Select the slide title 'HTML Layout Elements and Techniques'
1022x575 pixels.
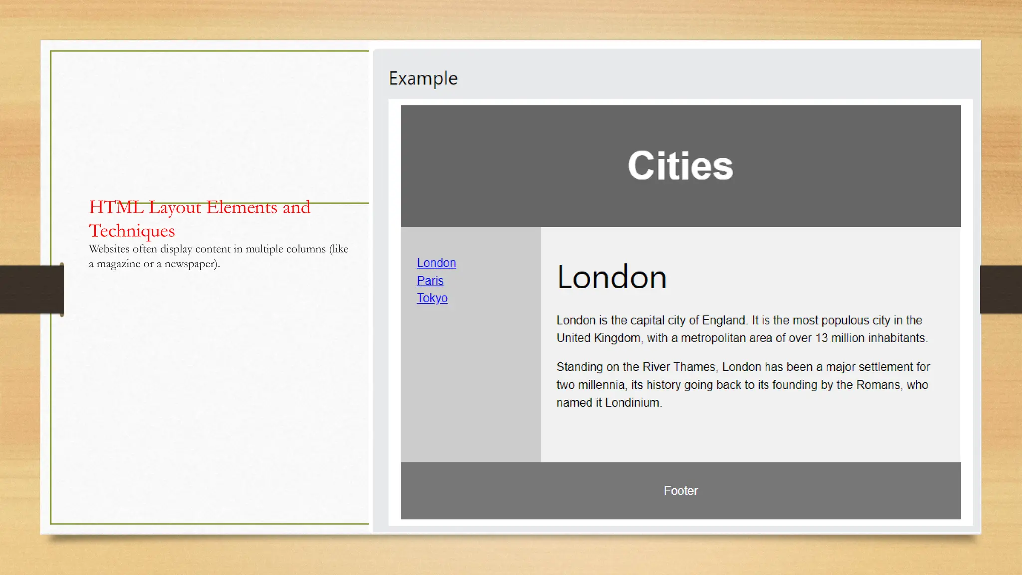click(x=200, y=219)
